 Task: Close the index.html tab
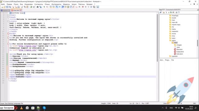coord(21,10)
